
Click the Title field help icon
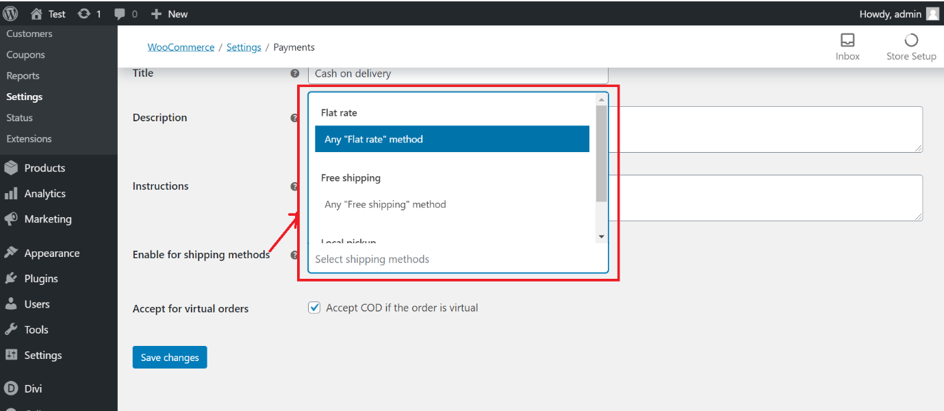(x=295, y=73)
